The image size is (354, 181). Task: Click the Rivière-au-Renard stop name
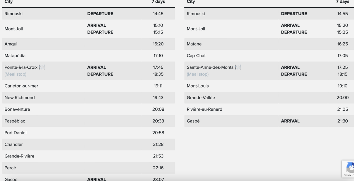204,109
